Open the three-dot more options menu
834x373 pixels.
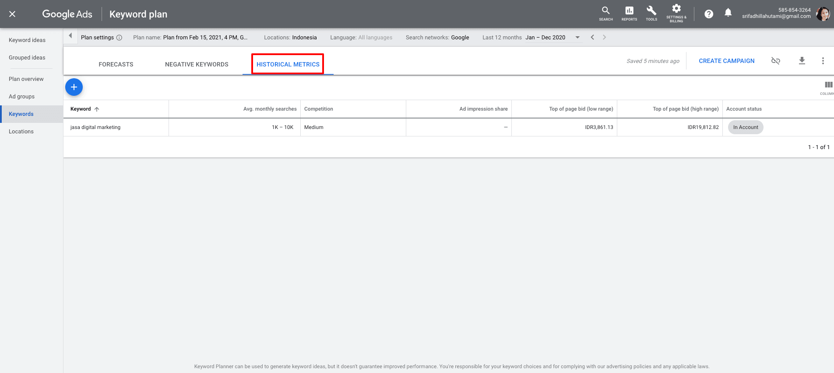pos(823,61)
